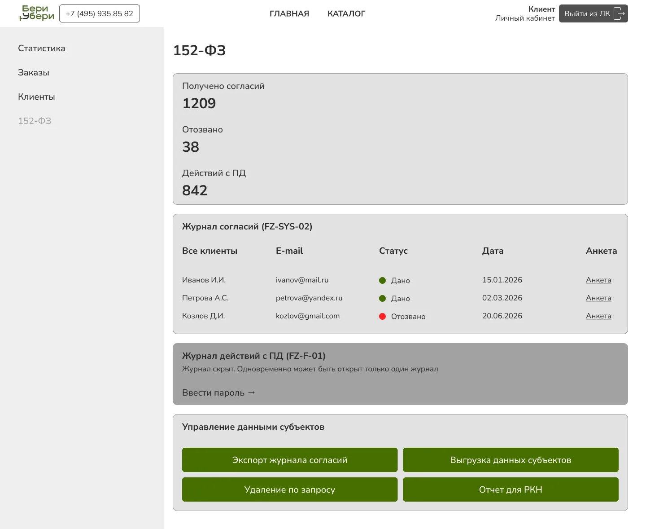Open Анкета link for Петрова А.С.
The height and width of the screenshot is (529, 646).
pyautogui.click(x=598, y=298)
